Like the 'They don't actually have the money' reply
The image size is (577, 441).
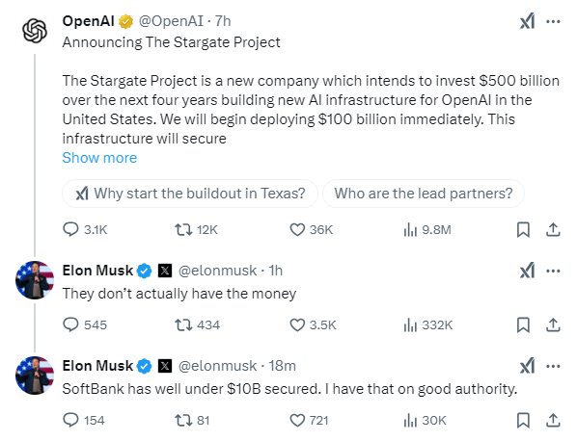[314, 324]
